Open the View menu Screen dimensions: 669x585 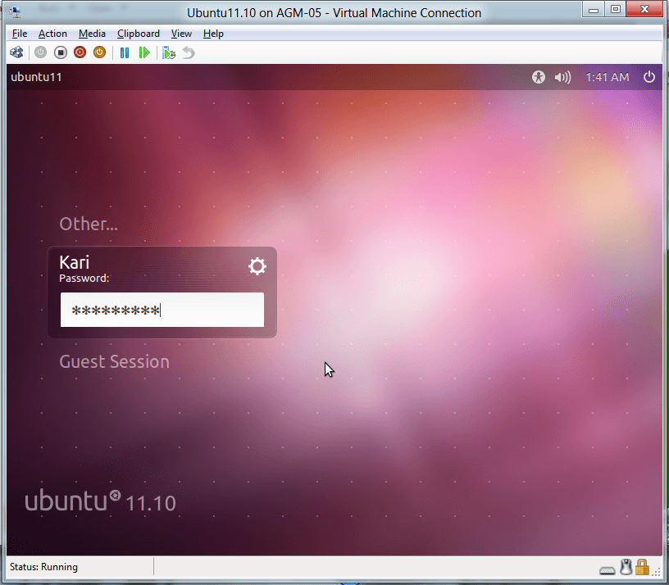(x=181, y=34)
